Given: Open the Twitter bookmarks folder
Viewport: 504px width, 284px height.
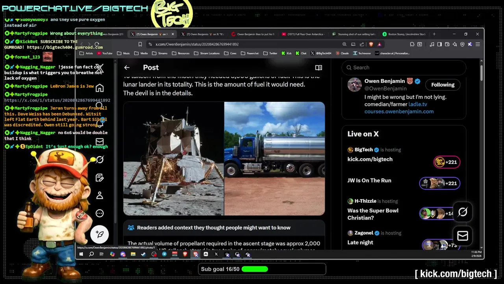Looking at the screenshot, I should [270, 53].
